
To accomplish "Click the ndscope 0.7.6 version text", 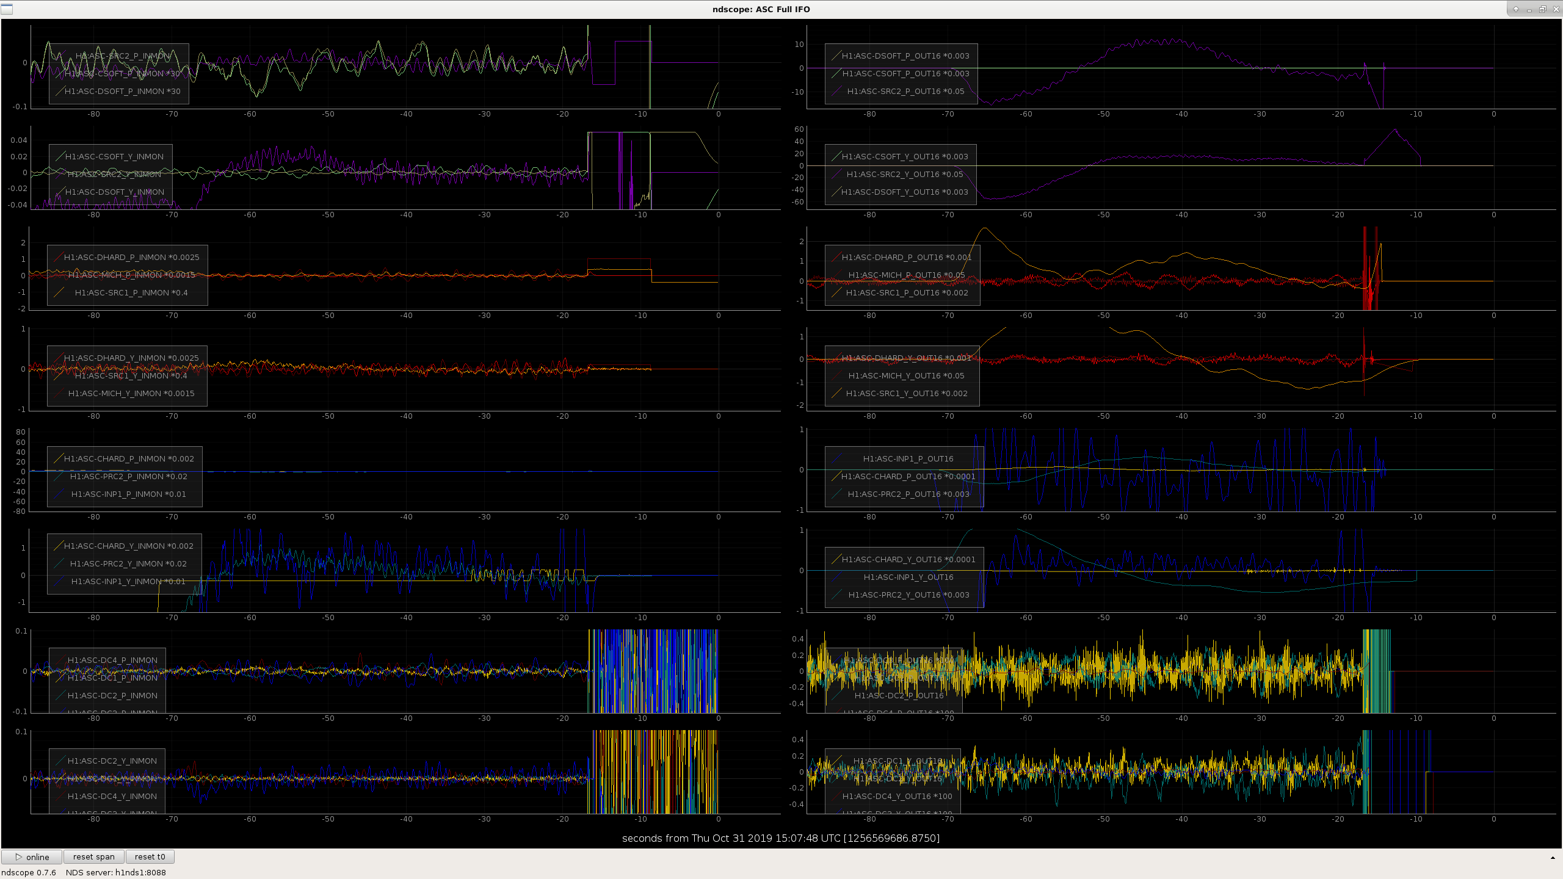I will click(29, 873).
